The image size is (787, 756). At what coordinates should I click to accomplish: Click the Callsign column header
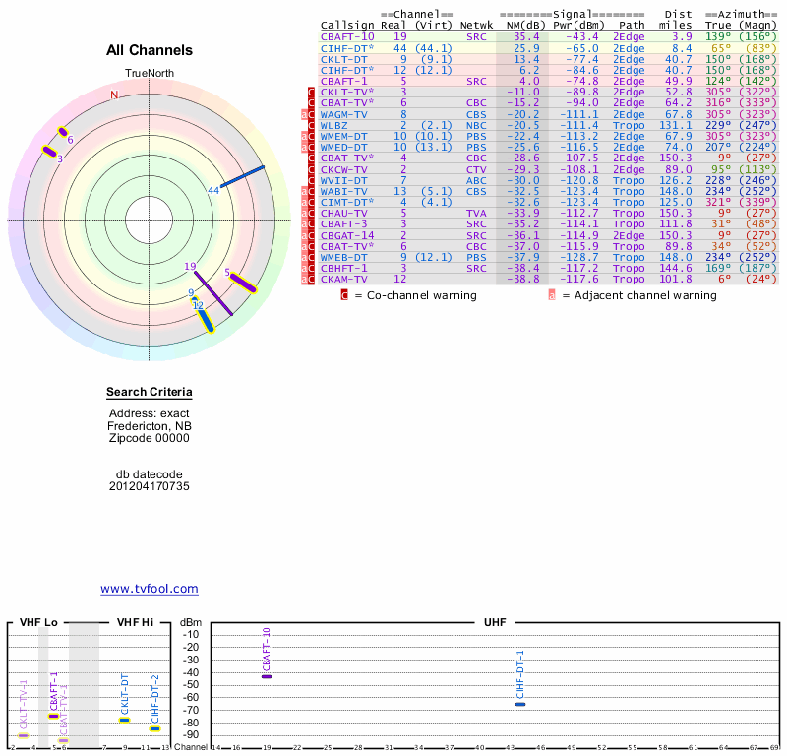(x=347, y=25)
